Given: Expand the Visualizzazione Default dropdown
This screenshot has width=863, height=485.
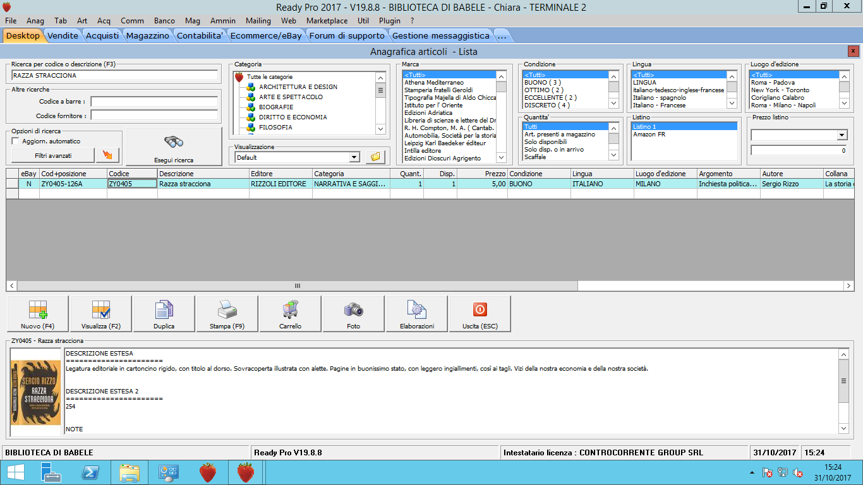Looking at the screenshot, I should tap(354, 157).
